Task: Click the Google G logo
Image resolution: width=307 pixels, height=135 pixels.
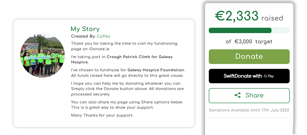Action: pos(266,76)
